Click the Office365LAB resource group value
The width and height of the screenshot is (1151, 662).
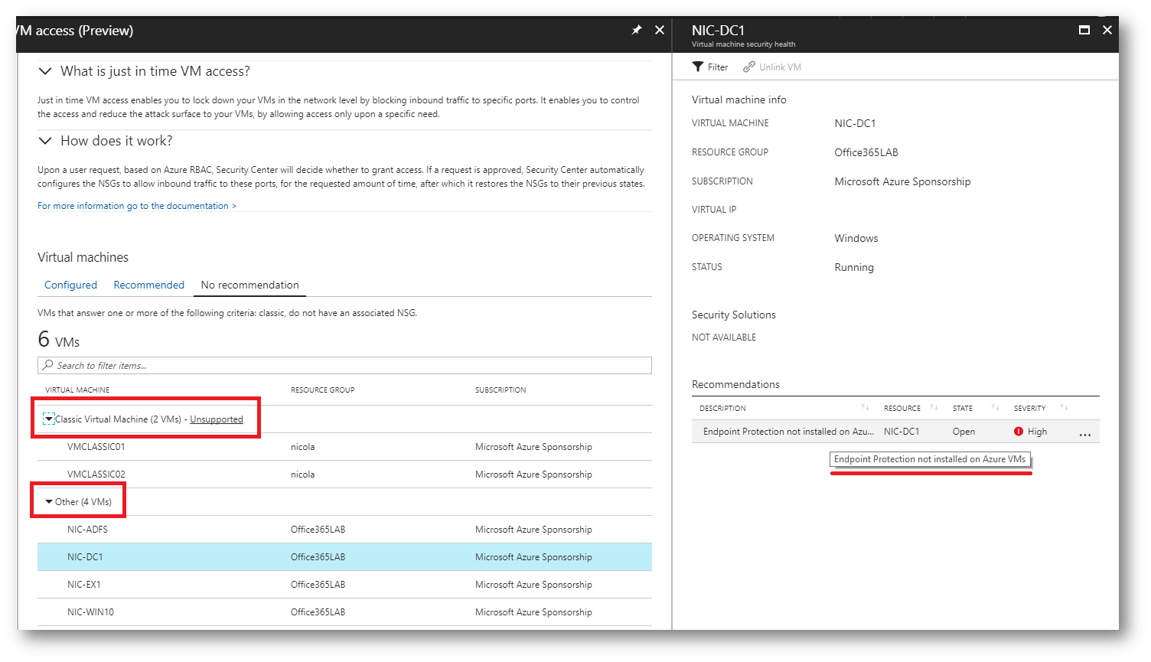[x=866, y=152]
